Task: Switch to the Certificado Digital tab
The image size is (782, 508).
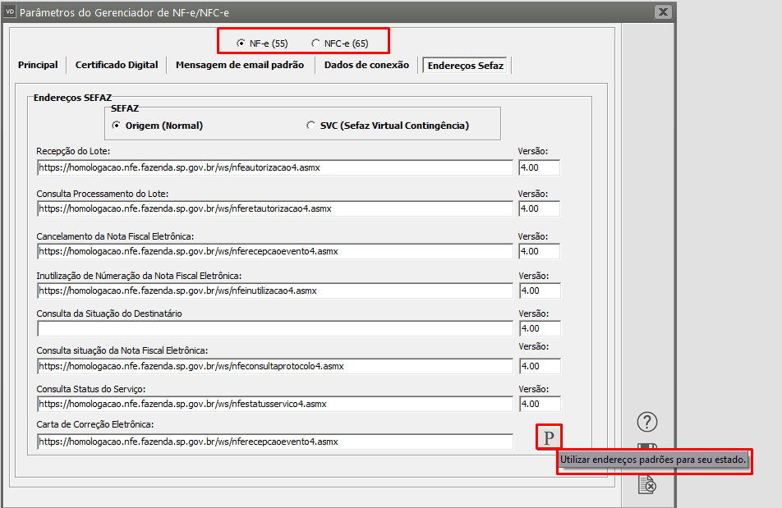Action: (x=117, y=65)
